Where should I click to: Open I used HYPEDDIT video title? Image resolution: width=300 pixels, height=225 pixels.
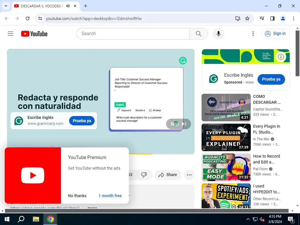pyautogui.click(x=266, y=189)
